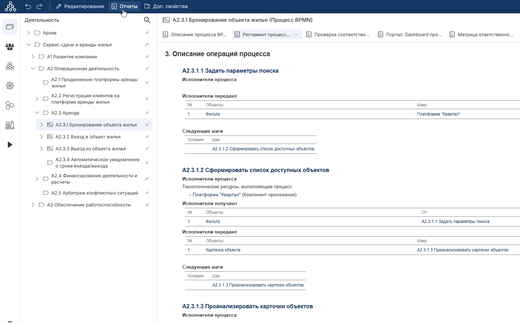Open search in the Деятельность panel

(147, 20)
